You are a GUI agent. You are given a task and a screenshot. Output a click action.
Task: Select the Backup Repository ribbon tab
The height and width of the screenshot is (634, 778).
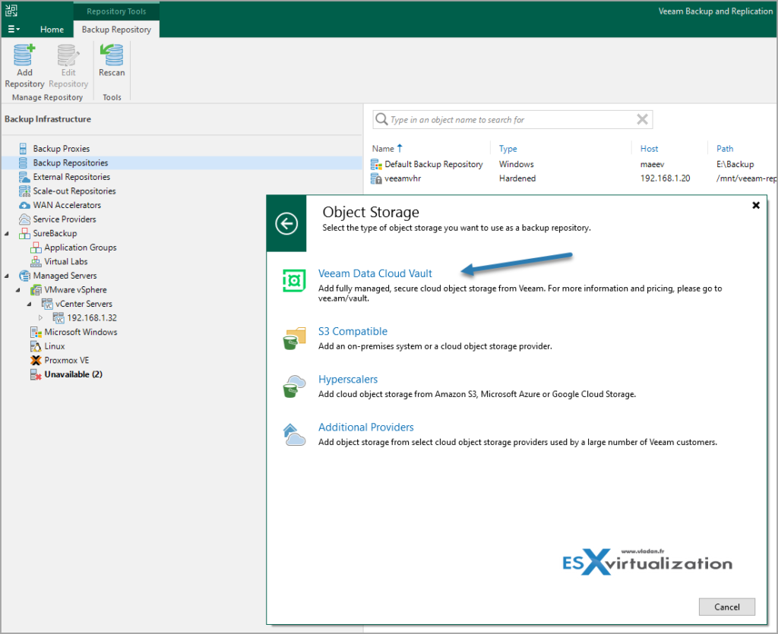click(x=115, y=29)
